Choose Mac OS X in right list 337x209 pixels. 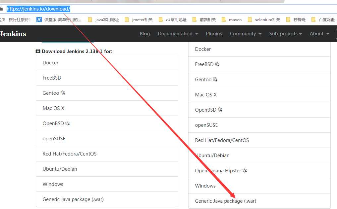coord(259,95)
